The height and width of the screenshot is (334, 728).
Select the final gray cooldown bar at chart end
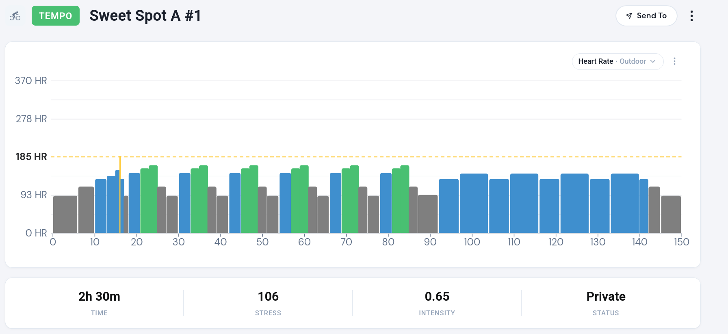(671, 214)
